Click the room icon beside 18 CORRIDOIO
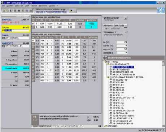Image resolution: width=166 pixels, height=132 pixels. coord(111,123)
